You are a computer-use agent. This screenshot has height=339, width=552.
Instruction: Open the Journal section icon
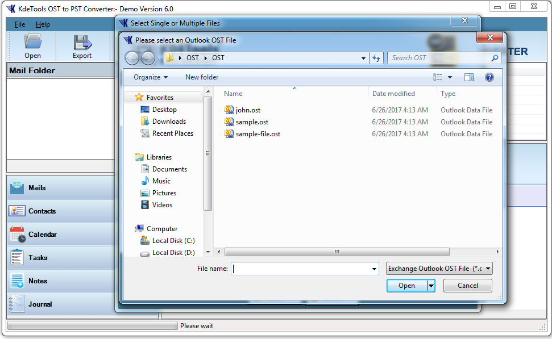17,304
